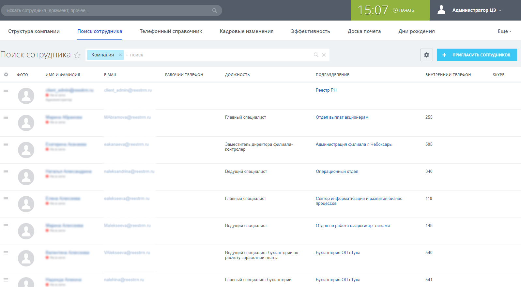The image size is (521, 287).
Task: Open list settings with the gear button
Action: point(426,55)
